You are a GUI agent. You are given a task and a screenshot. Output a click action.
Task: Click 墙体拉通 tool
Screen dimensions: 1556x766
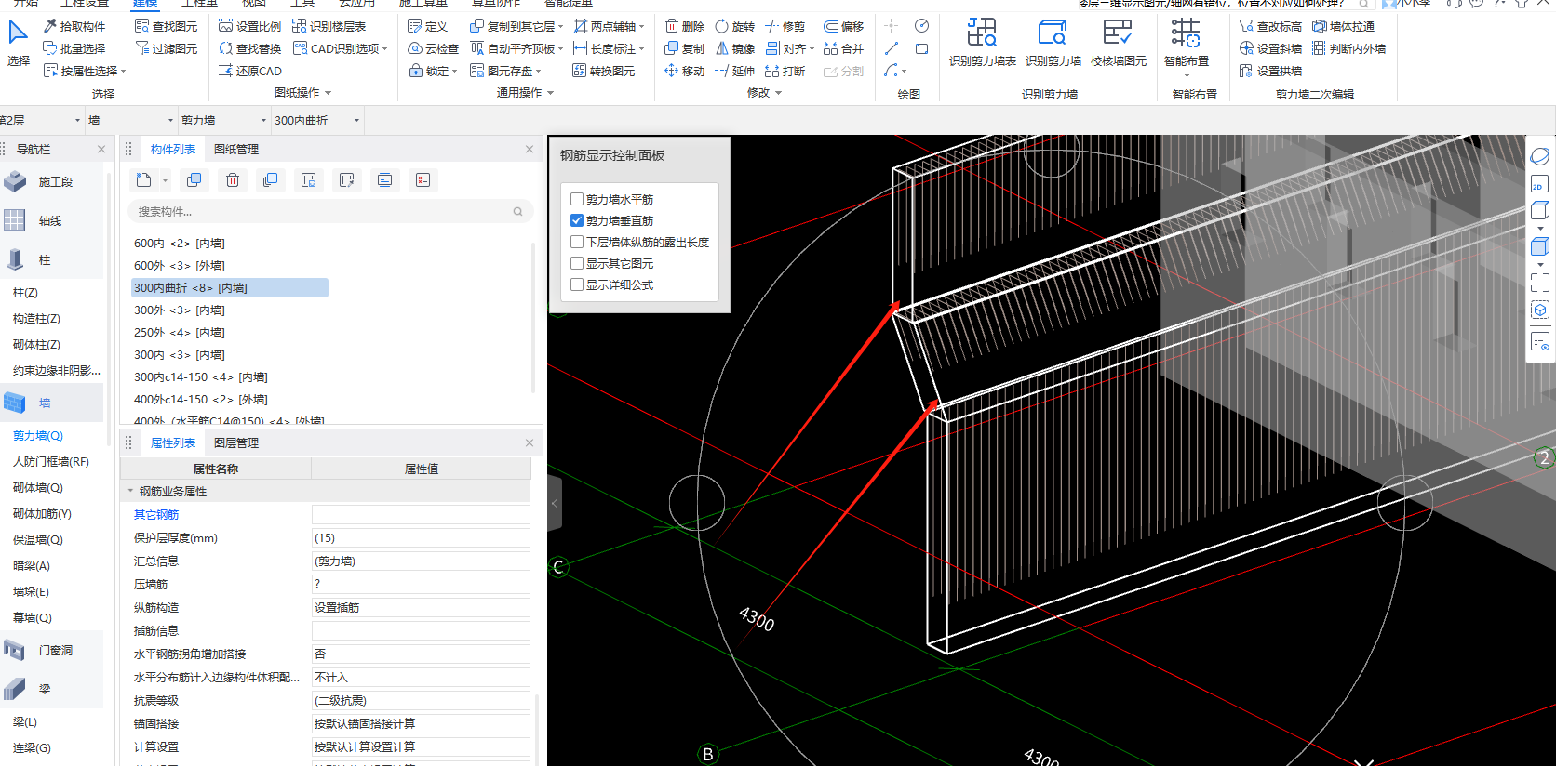(x=1343, y=26)
